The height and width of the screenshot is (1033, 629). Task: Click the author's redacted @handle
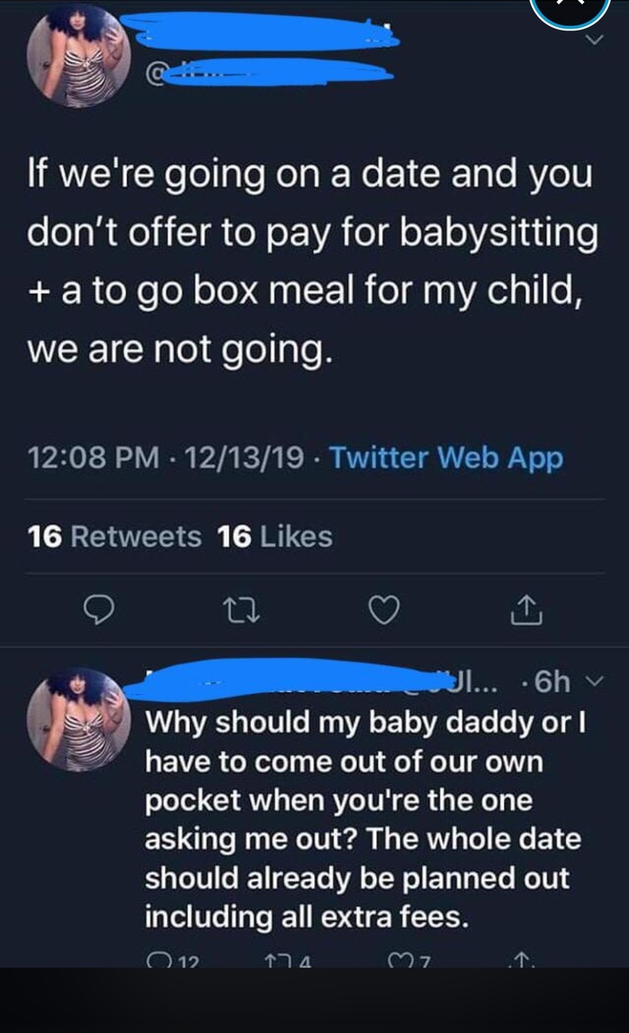(270, 77)
